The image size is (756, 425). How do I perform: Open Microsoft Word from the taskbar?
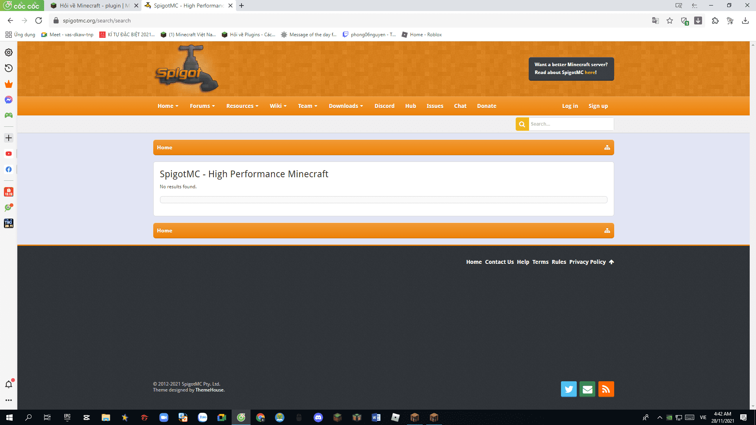click(376, 418)
